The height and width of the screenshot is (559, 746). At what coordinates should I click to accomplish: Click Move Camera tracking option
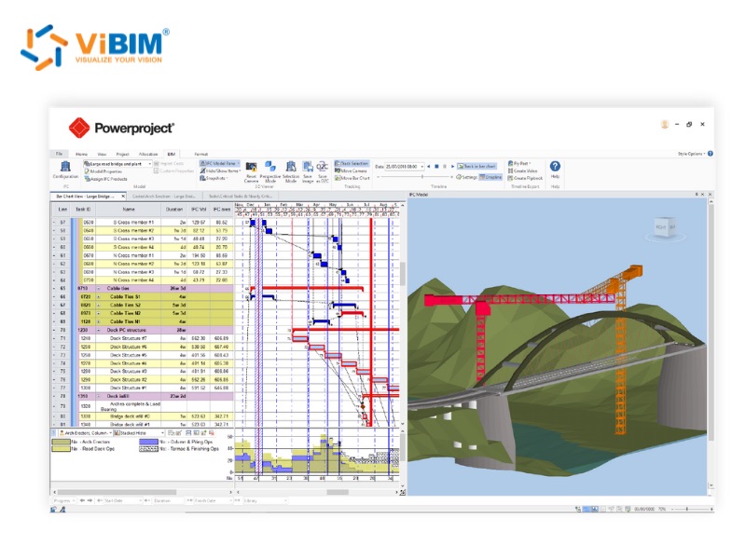(352, 170)
